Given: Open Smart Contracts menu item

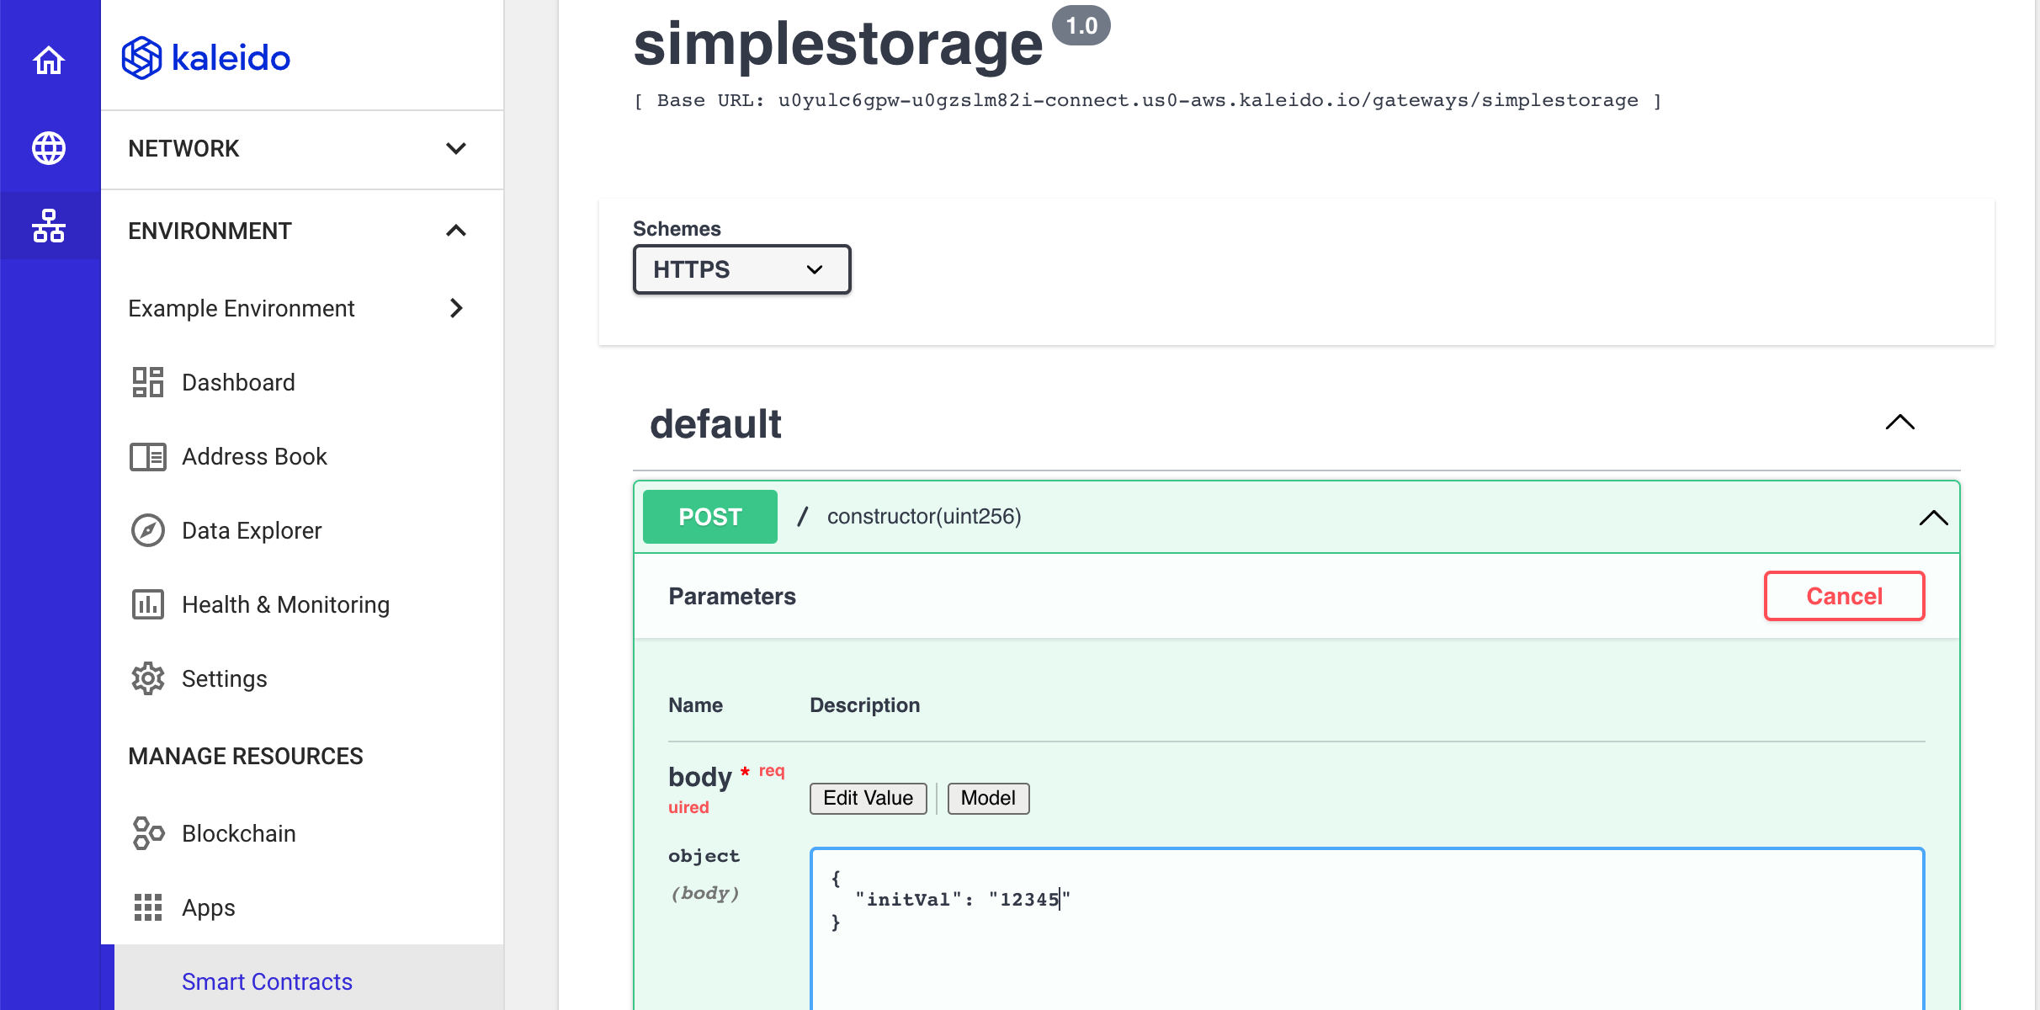Looking at the screenshot, I should coord(265,981).
